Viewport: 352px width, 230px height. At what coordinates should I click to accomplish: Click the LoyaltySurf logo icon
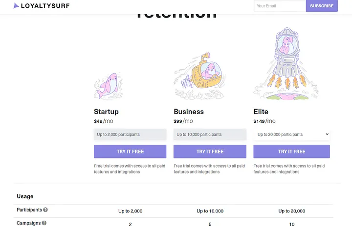pyautogui.click(x=16, y=5)
